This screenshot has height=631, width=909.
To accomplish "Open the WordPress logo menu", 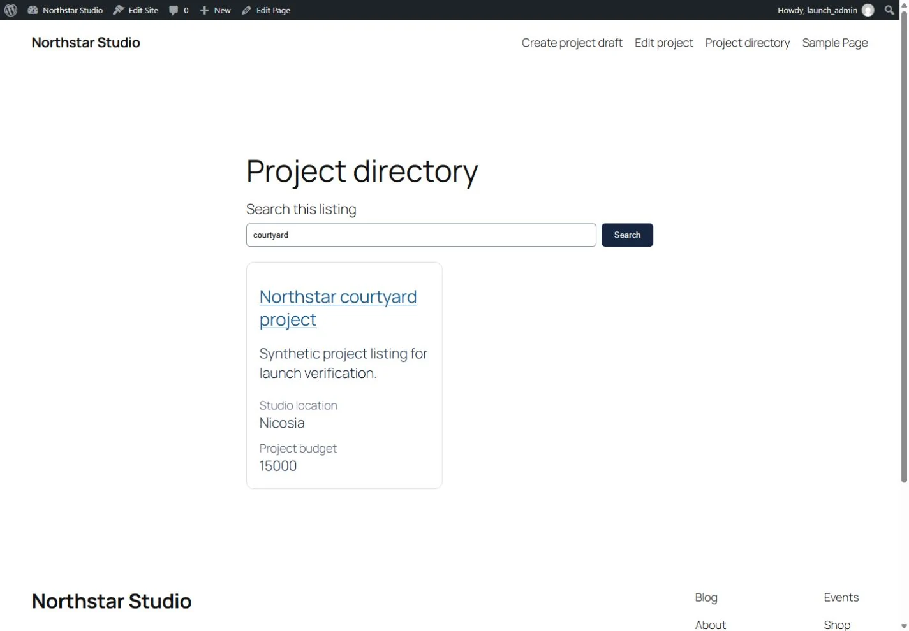I will [11, 10].
